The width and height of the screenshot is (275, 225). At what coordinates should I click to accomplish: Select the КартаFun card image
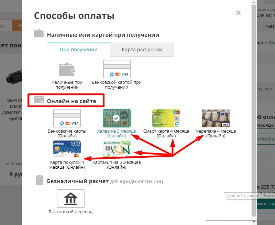pos(117,149)
